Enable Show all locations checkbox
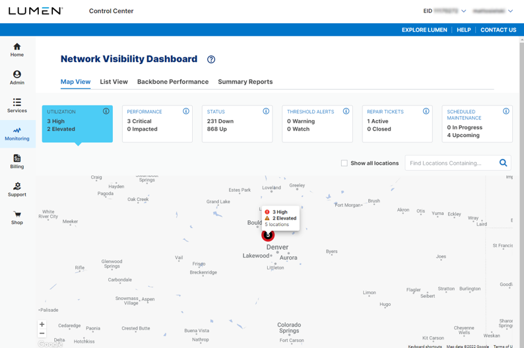 pyautogui.click(x=344, y=163)
